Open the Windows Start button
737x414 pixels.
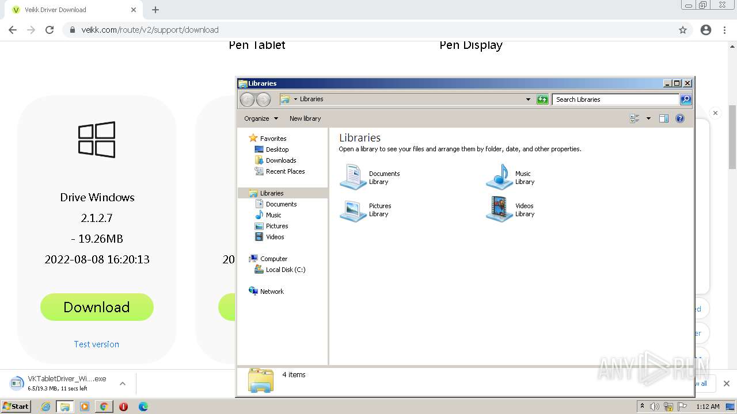(16, 407)
